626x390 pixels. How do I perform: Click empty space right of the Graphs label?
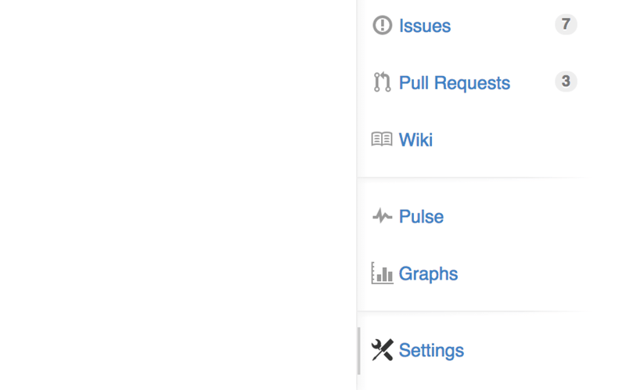coord(524,273)
